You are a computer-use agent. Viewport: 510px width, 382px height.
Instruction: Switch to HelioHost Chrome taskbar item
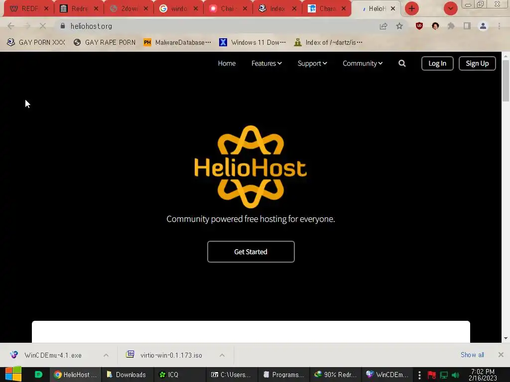(x=76, y=375)
